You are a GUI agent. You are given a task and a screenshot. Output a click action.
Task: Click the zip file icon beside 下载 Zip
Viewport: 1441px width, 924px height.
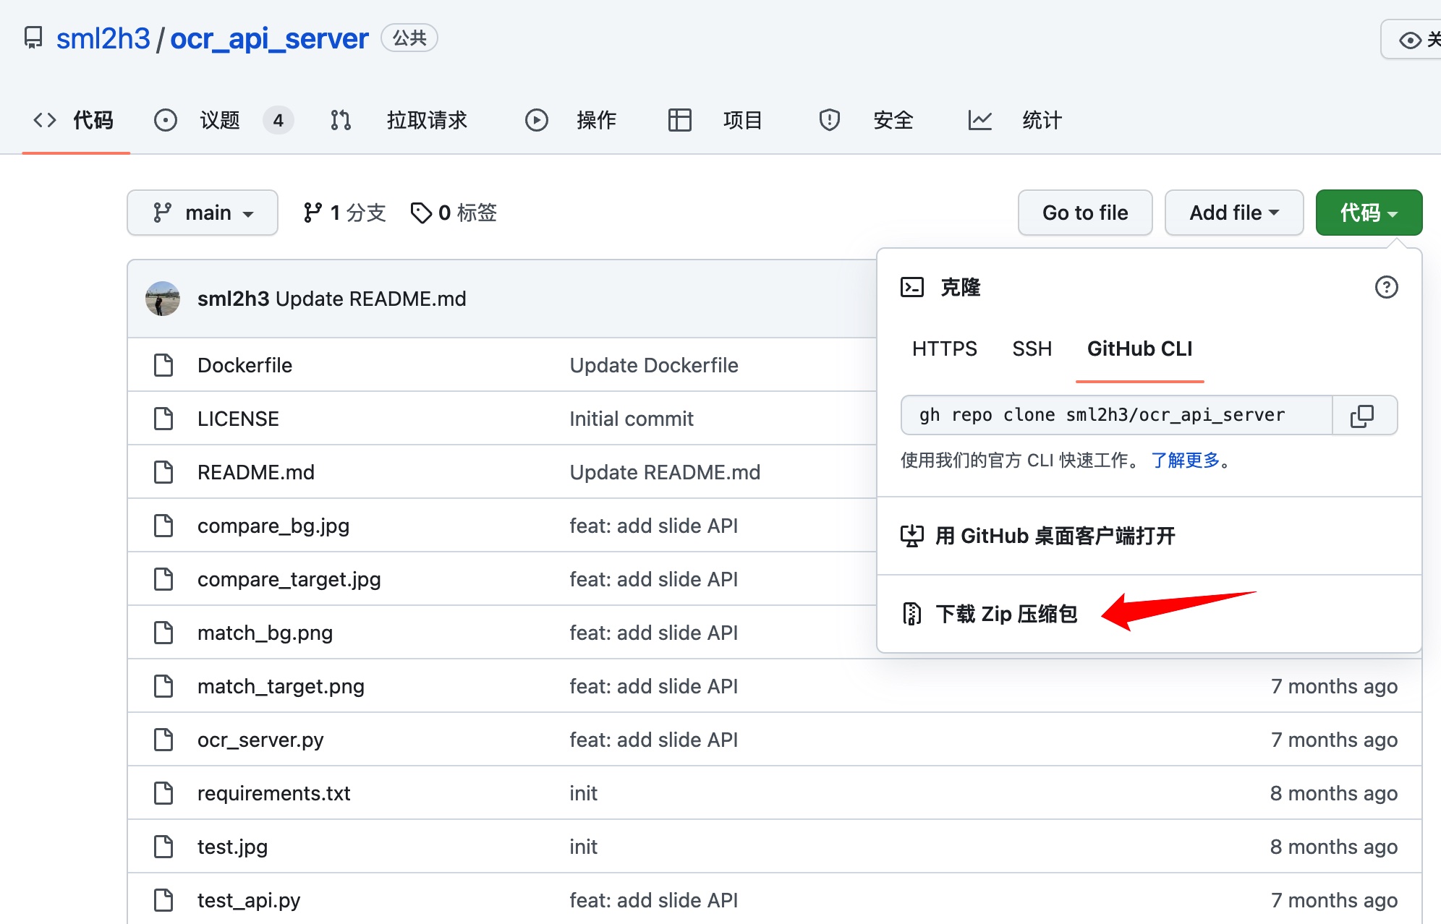click(912, 614)
